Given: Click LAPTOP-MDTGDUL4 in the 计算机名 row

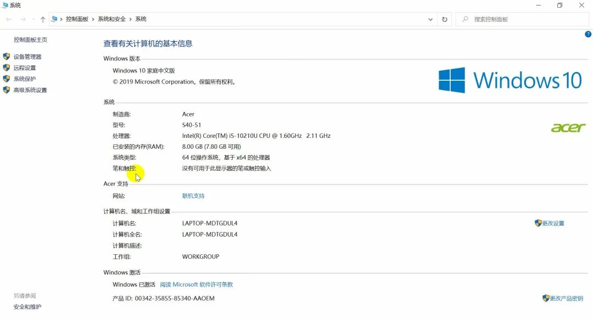Looking at the screenshot, I should click(x=210, y=223).
